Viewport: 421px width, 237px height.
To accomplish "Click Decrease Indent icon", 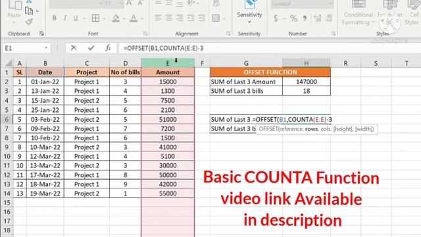I will tap(191, 18).
